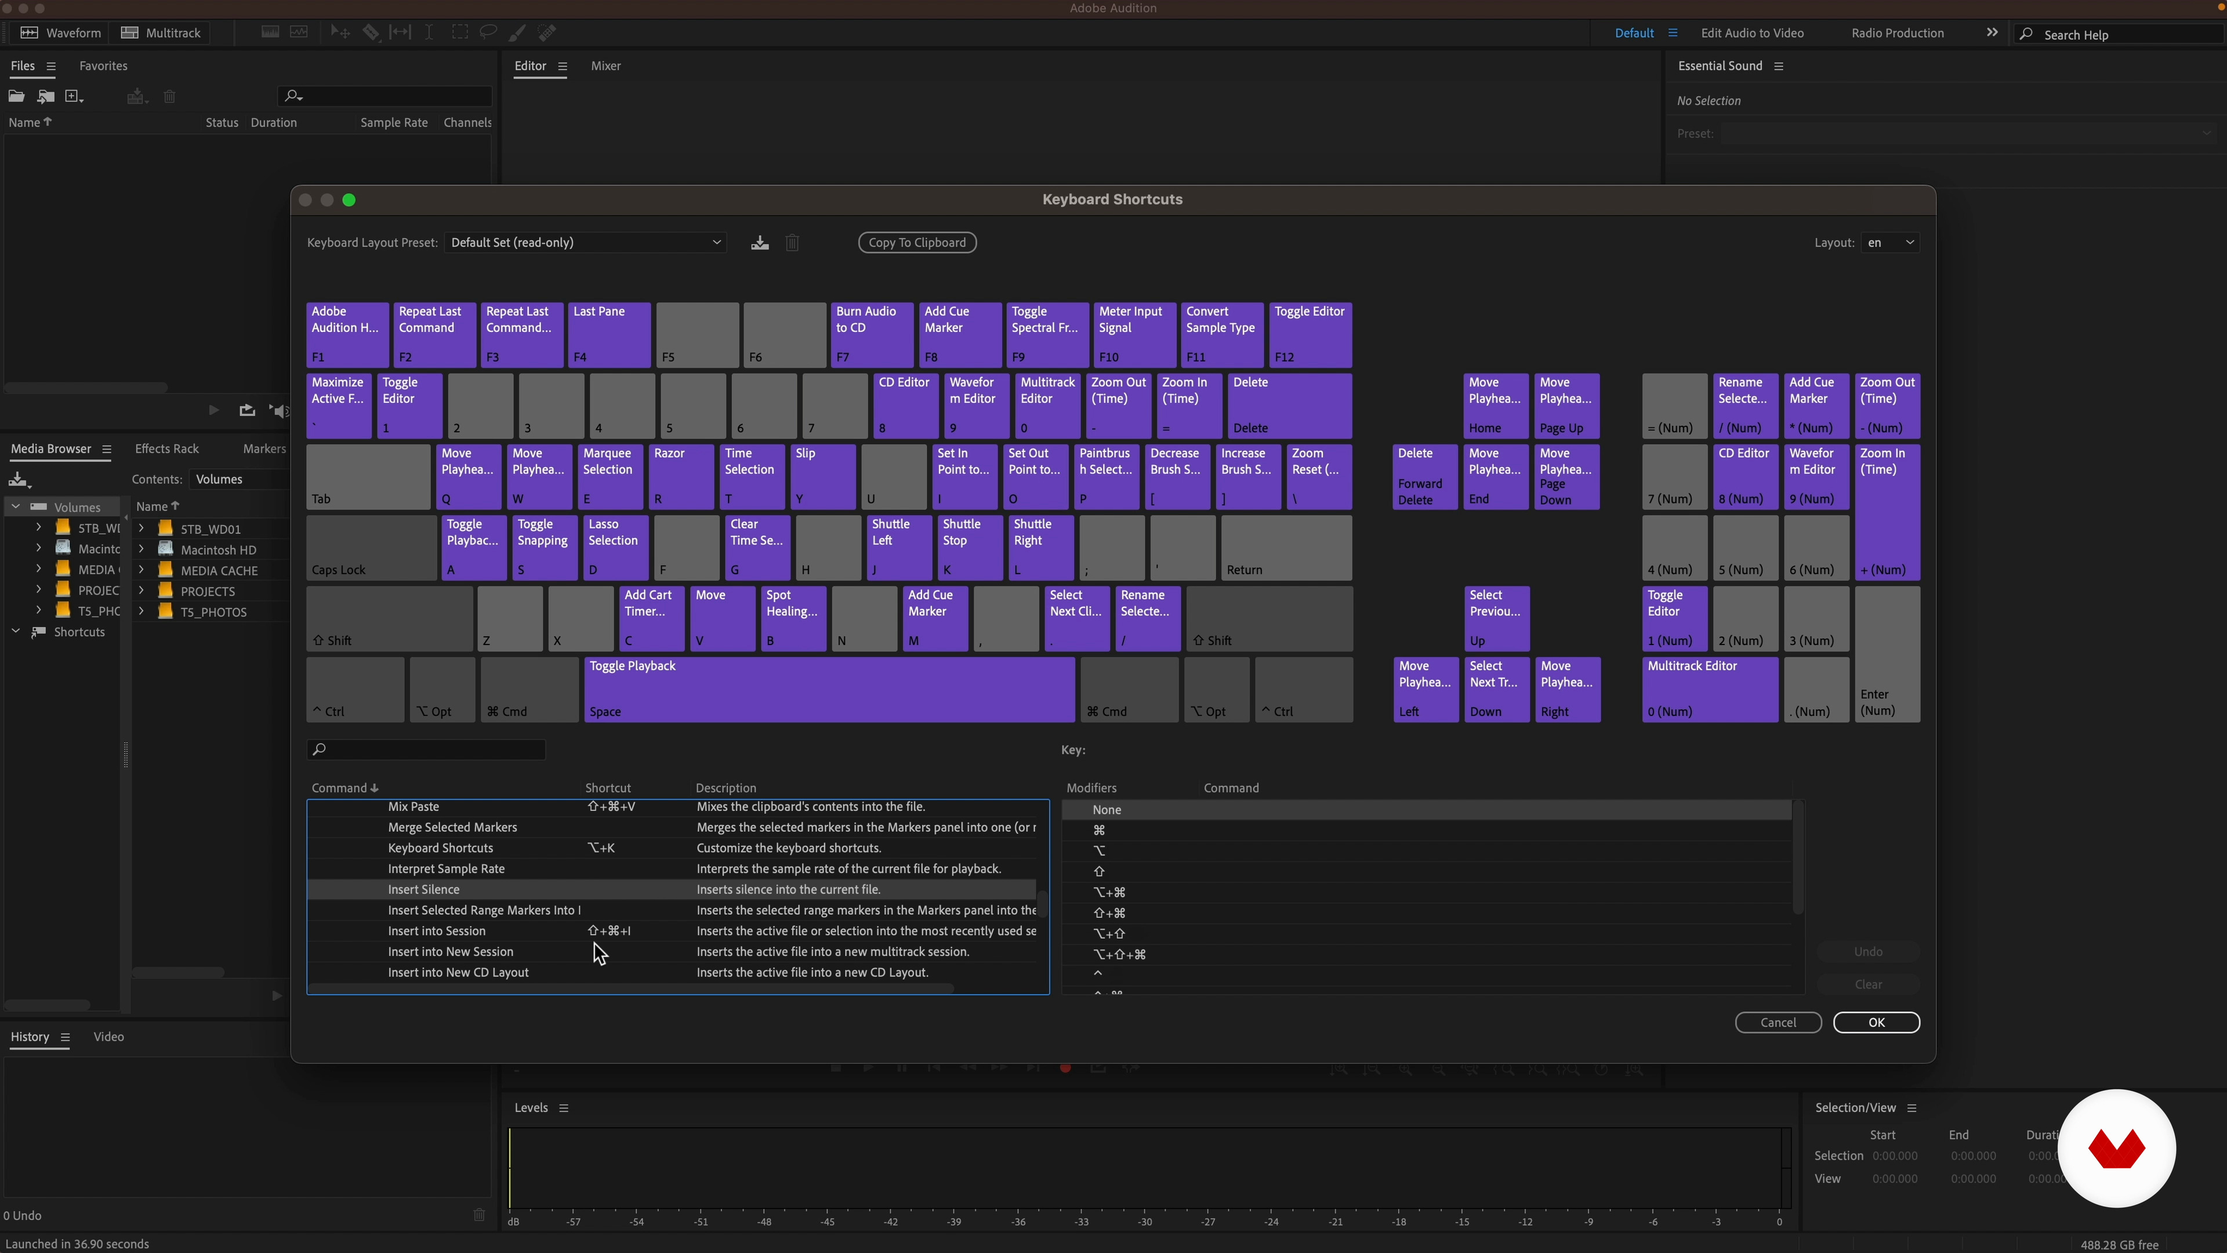Collapse the Volumes tree node
This screenshot has width=2227, height=1253.
tap(16, 507)
